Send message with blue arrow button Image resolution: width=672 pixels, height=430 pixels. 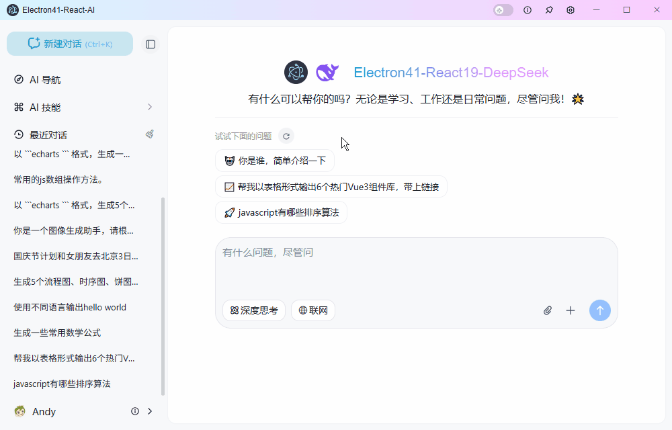point(600,310)
